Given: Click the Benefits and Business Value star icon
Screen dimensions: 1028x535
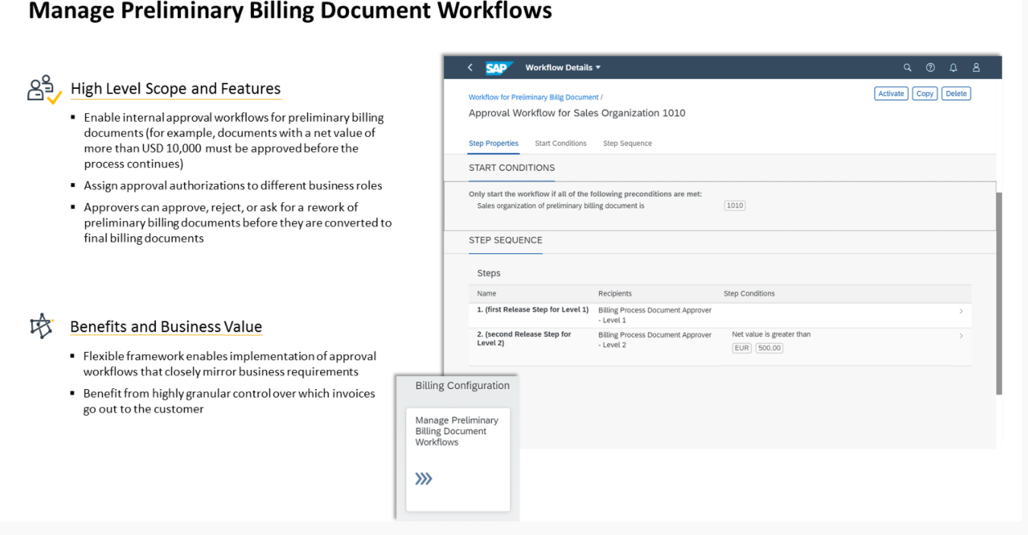Looking at the screenshot, I should (41, 326).
